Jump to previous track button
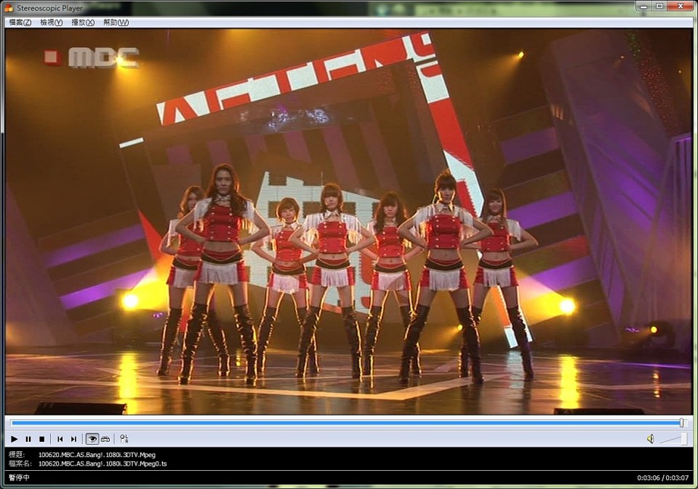The width and height of the screenshot is (698, 489). click(x=60, y=439)
